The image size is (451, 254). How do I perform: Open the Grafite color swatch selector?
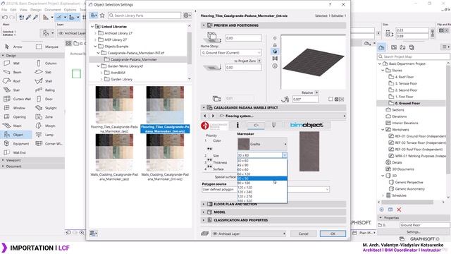262,144
